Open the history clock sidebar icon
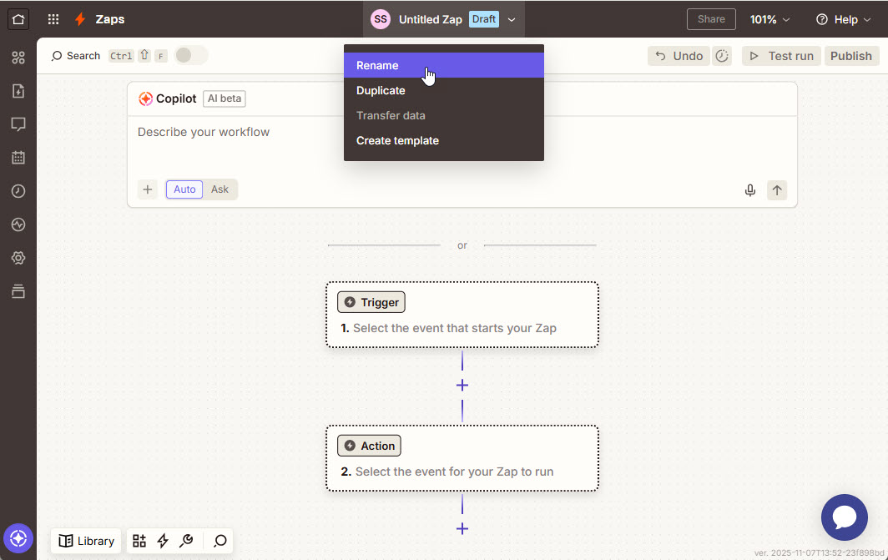Screen dimensions: 888x560 (x=18, y=191)
